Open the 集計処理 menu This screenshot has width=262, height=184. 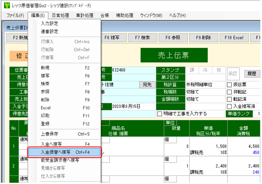pos(85,16)
